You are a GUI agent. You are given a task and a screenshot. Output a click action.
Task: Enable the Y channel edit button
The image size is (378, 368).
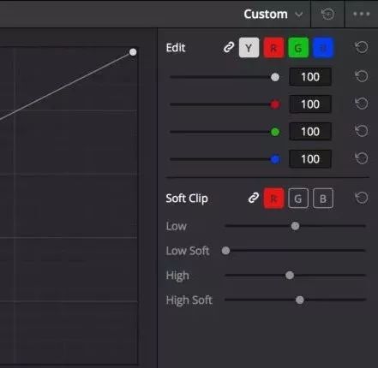tap(249, 47)
